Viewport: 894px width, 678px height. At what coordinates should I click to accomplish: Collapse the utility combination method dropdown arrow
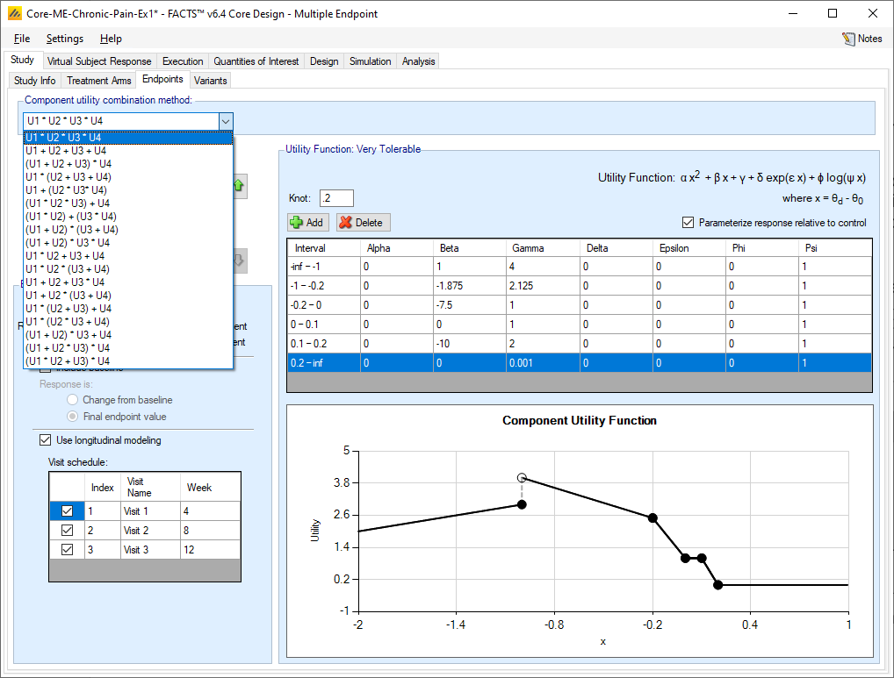226,121
